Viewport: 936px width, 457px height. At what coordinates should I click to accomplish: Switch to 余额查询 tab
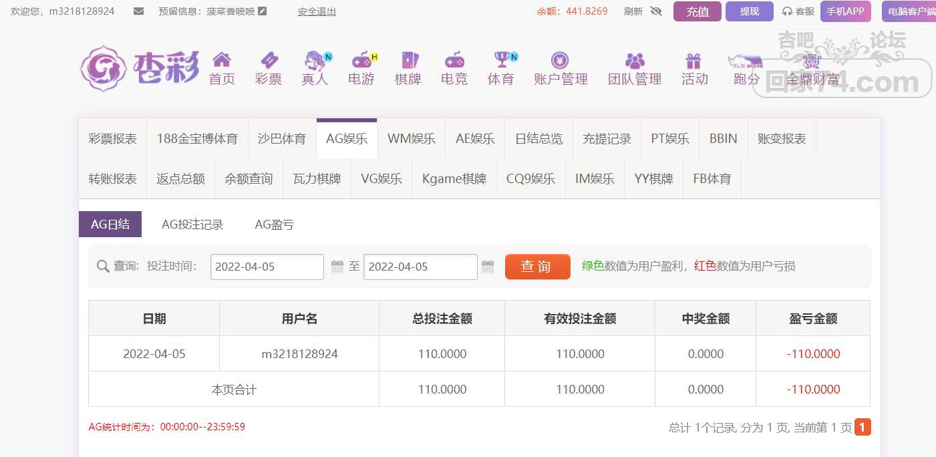[x=249, y=178]
